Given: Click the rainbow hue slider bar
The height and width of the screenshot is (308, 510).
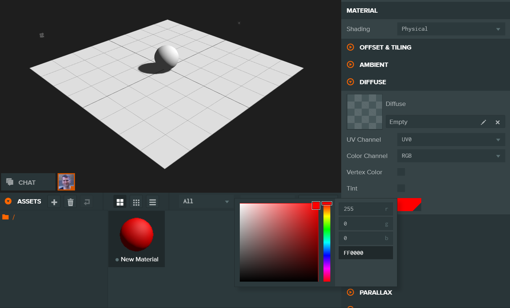Looking at the screenshot, I should [x=327, y=242].
